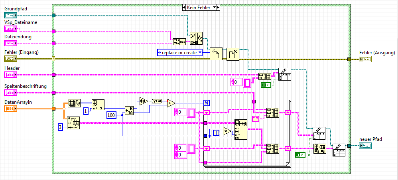The height and width of the screenshot is (180, 398).
Task: Click the label text DatenArrayIn
Action: click(x=18, y=102)
